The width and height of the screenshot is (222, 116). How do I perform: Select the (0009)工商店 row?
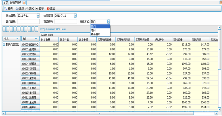pos(30,88)
